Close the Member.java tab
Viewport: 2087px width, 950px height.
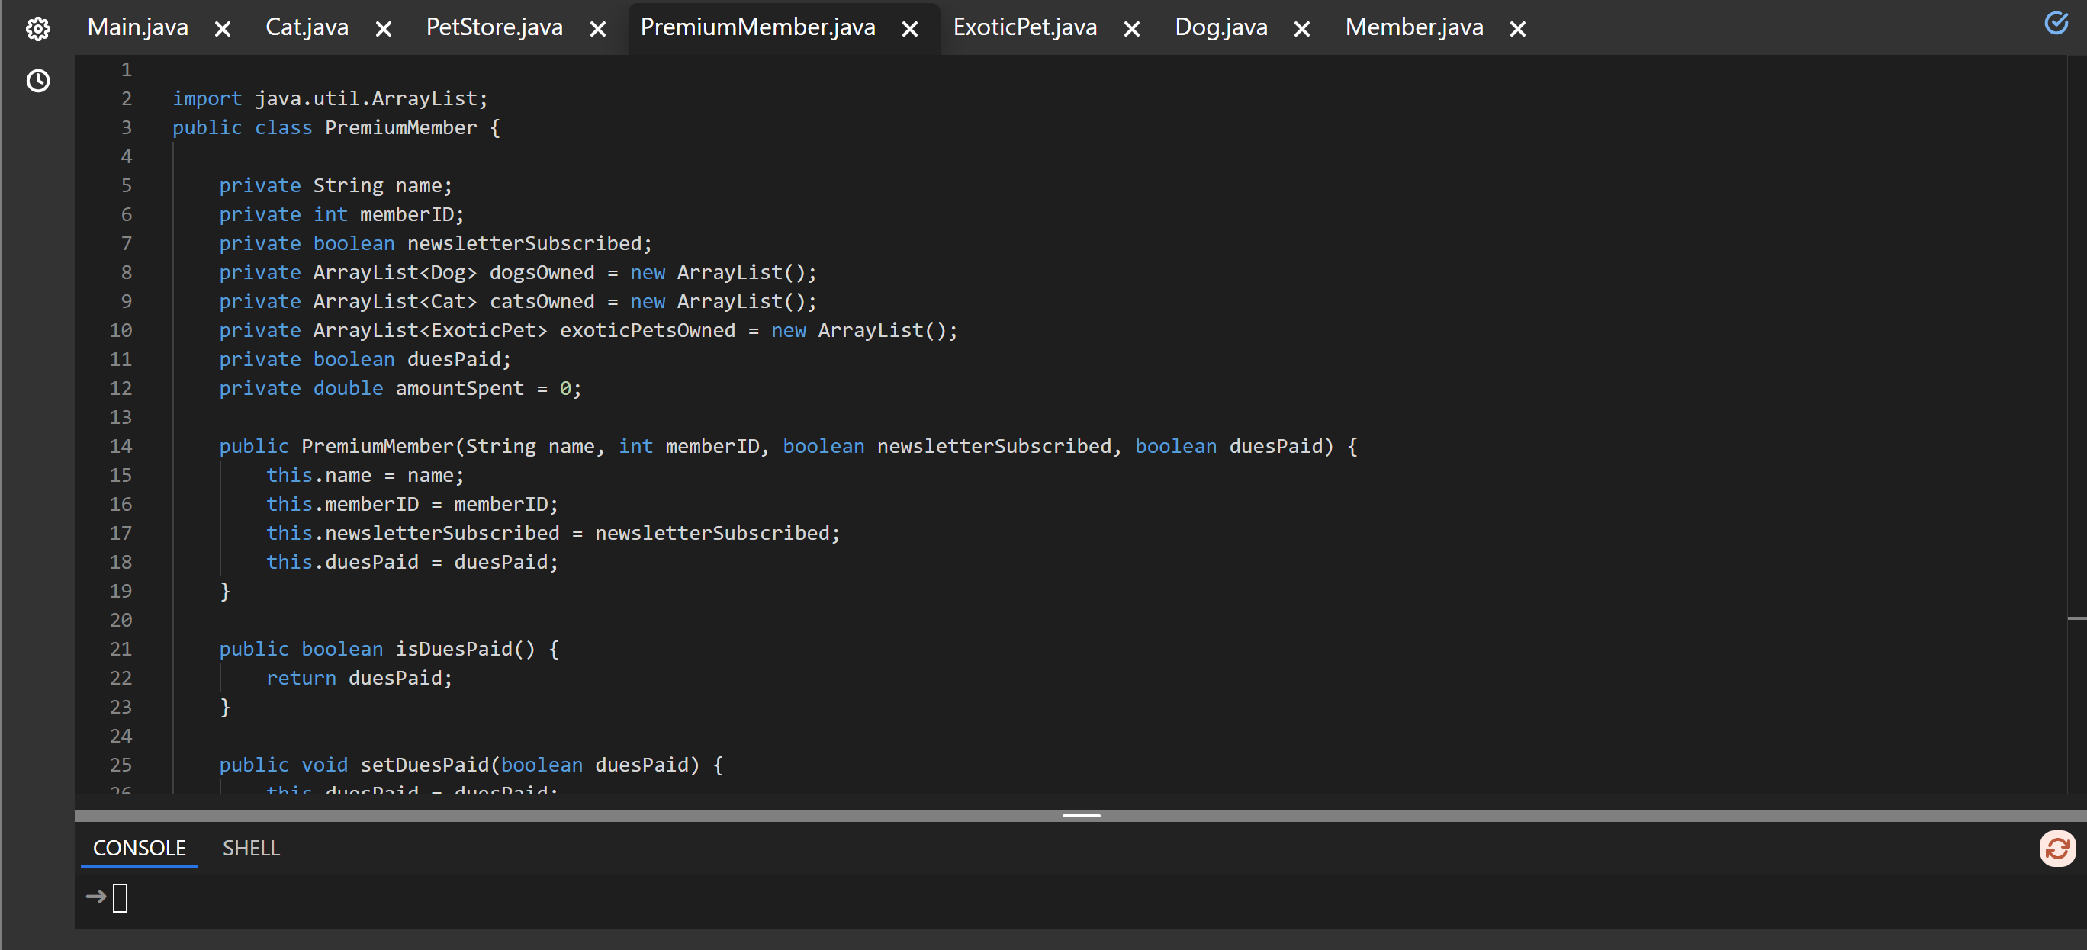point(1518,29)
